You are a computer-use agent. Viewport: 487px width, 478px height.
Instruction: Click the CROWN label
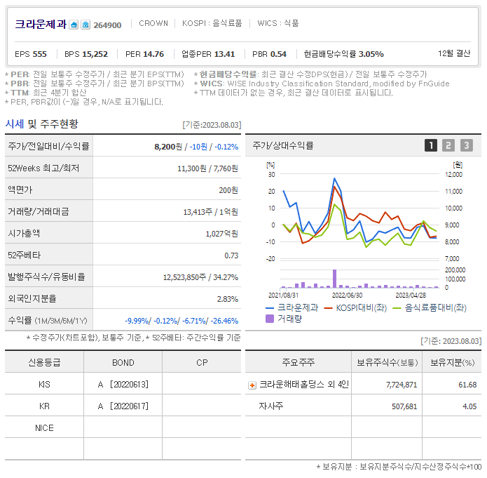153,23
